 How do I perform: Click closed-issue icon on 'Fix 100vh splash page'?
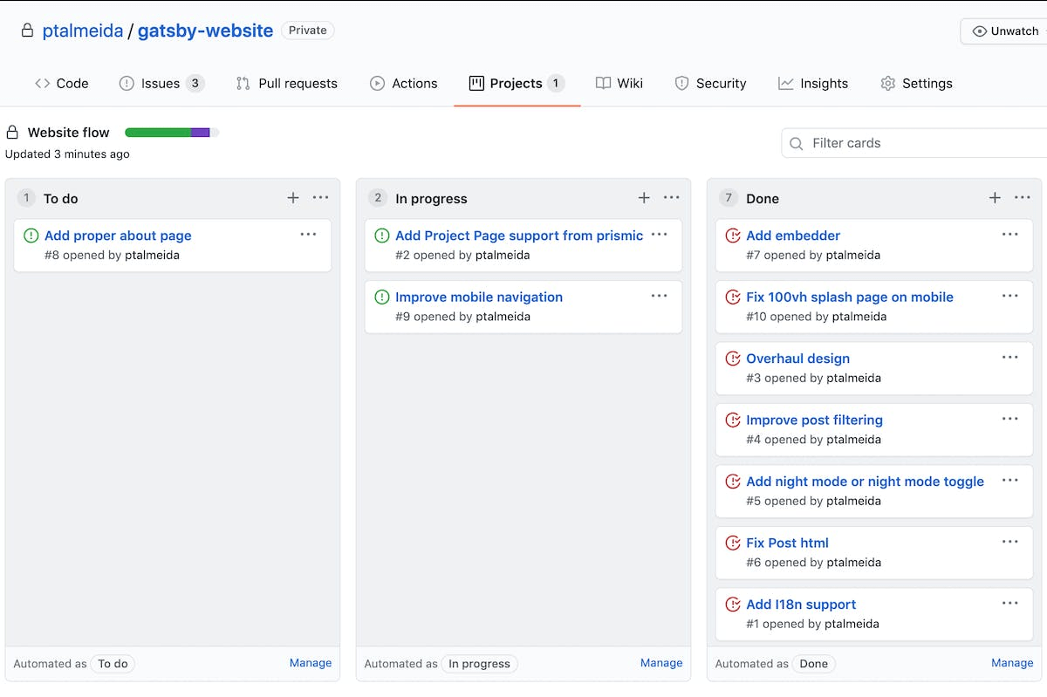(x=733, y=297)
